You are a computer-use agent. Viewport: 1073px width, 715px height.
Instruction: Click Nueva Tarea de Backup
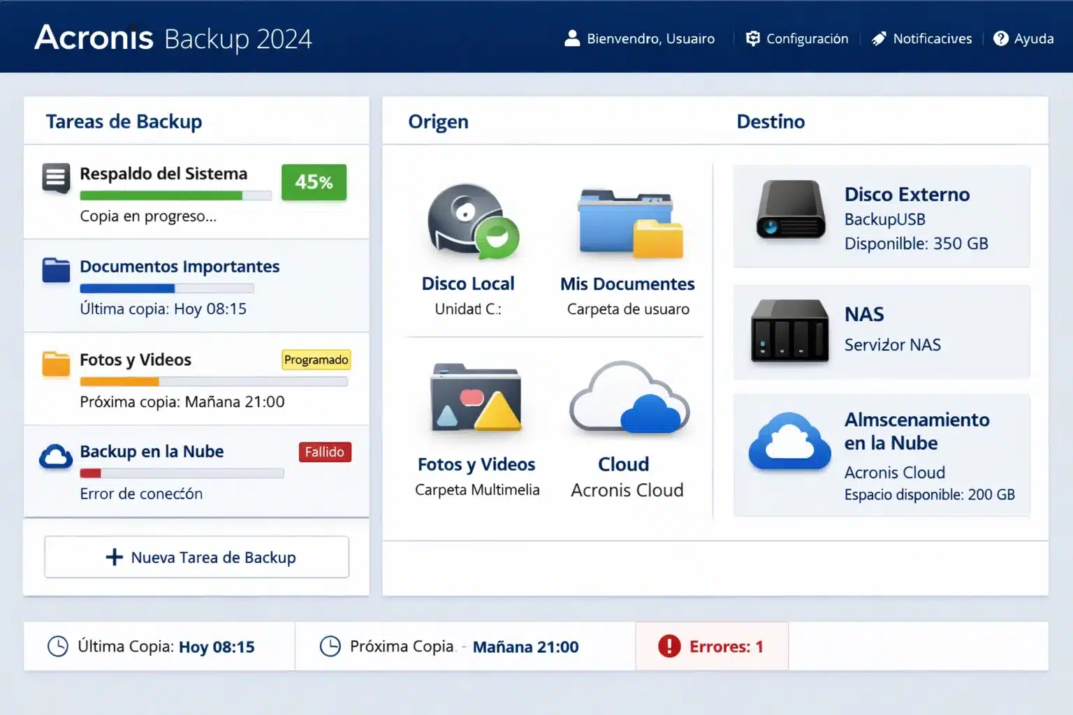click(196, 556)
